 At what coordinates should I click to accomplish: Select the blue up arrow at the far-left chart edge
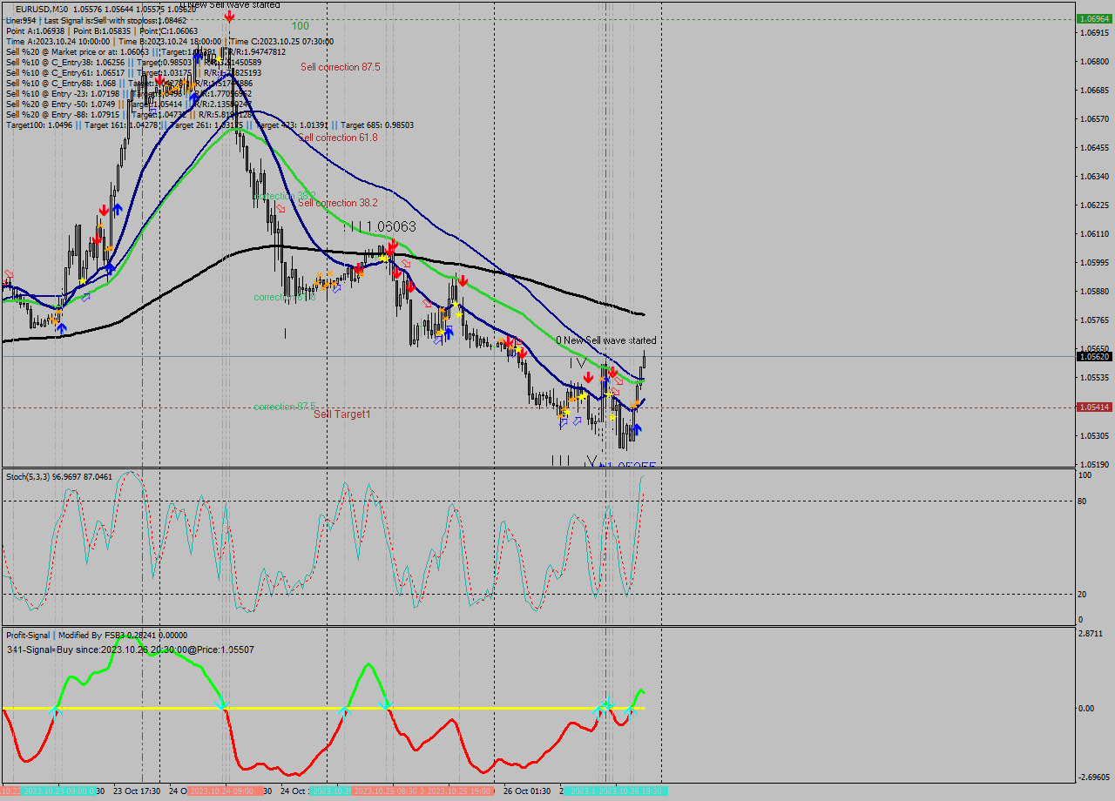pyautogui.click(x=61, y=327)
